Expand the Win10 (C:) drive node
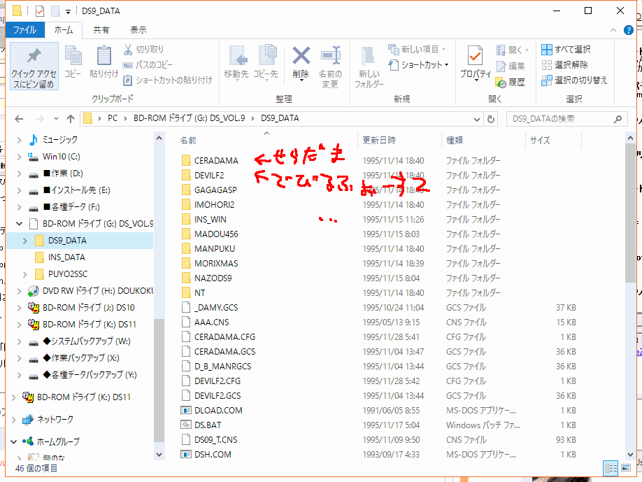Viewport: 642px width, 482px height. click(x=19, y=157)
